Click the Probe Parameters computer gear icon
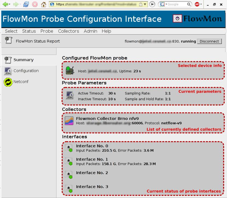227x198 pixels. click(x=70, y=95)
